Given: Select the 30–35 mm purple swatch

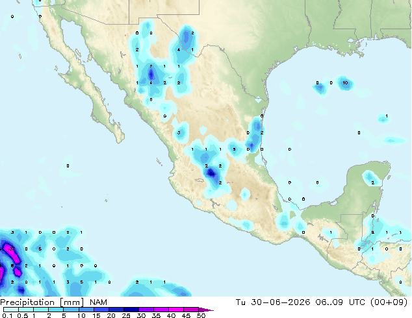Looking at the screenshot, I should click(x=146, y=310).
